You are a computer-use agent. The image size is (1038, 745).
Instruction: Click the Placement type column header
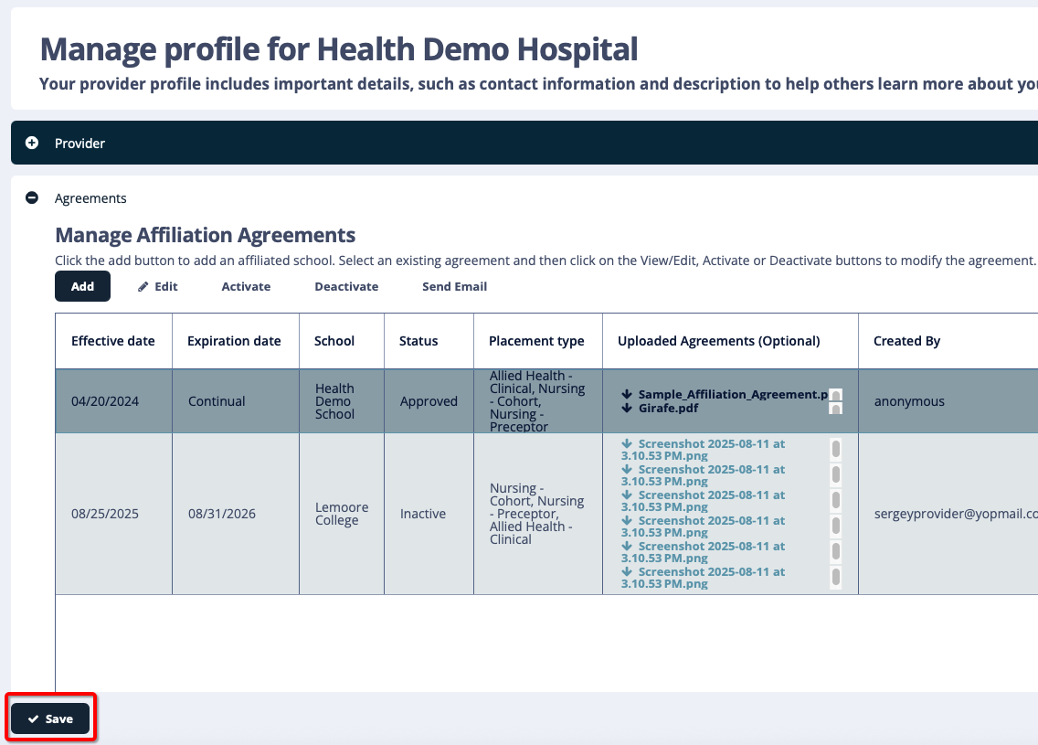(537, 341)
